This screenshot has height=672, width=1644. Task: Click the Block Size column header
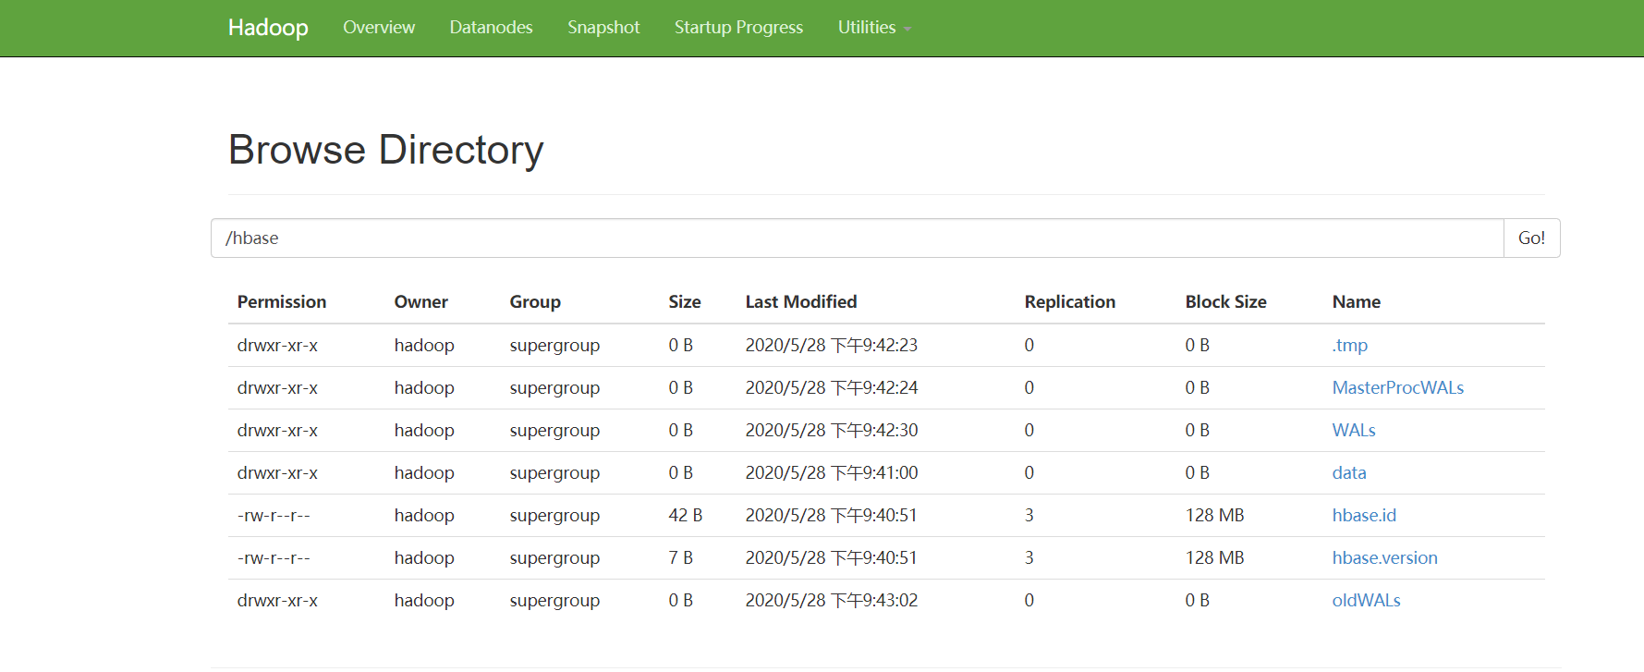tap(1225, 301)
